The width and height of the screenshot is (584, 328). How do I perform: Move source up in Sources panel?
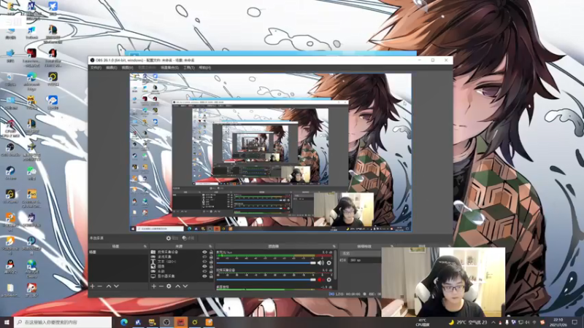(x=177, y=286)
